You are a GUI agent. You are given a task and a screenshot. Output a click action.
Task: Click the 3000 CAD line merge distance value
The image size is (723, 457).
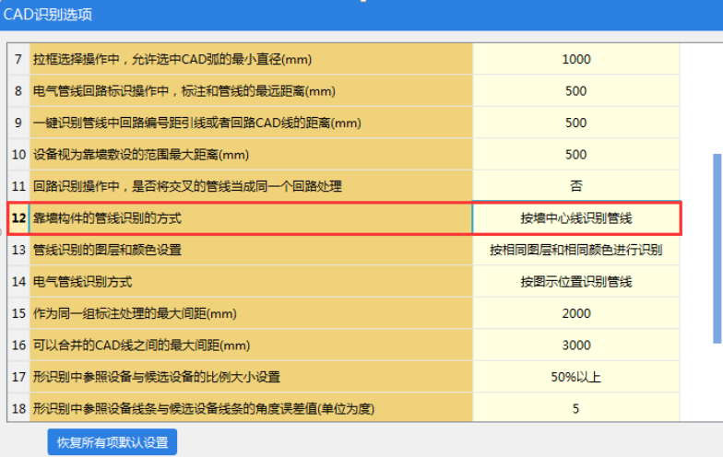pyautogui.click(x=575, y=346)
